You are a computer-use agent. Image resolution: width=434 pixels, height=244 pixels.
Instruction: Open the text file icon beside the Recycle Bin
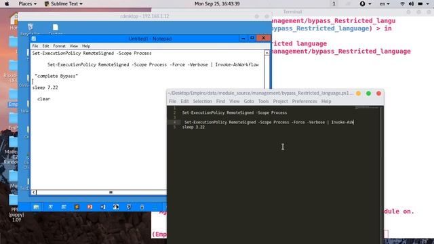pyautogui.click(x=56, y=28)
